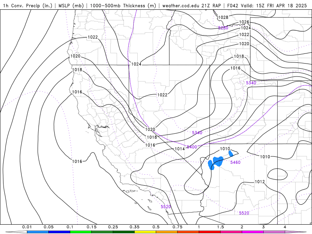Click the orange 0.5–0.75 legend swatch
312x234 pixels.
[x=167, y=232]
